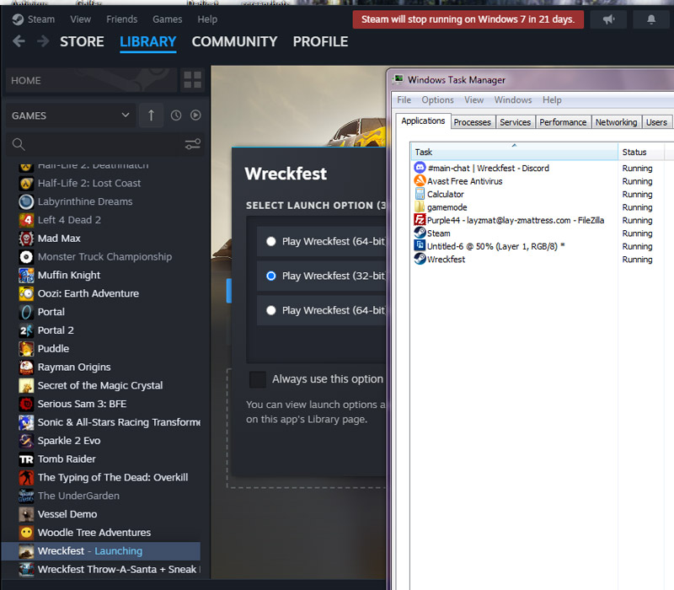Click the Mad Max skull icon
This screenshot has width=674, height=590.
(x=26, y=239)
